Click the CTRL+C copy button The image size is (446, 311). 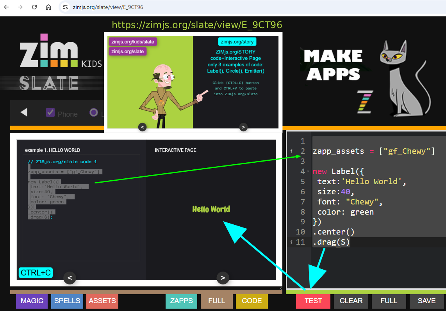pyautogui.click(x=36, y=273)
